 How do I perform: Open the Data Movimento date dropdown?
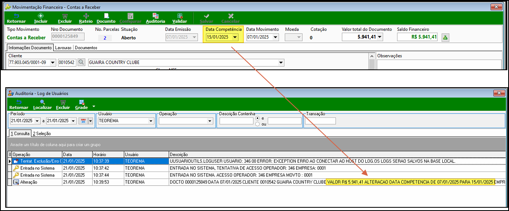275,37
